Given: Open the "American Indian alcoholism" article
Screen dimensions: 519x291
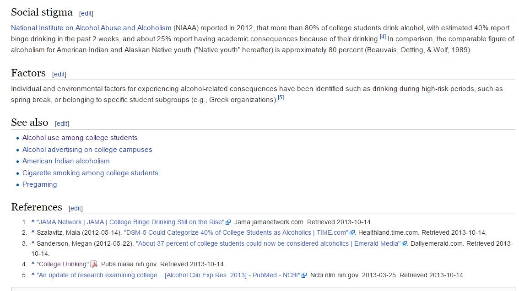Looking at the screenshot, I should [x=66, y=161].
